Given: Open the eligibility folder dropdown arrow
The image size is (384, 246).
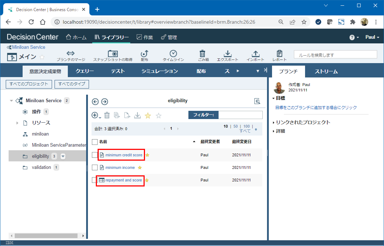Looking at the screenshot, I should click(x=63, y=156).
